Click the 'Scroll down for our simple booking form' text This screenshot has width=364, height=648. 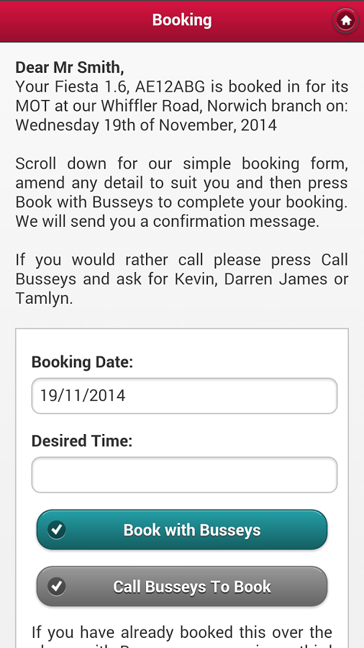click(182, 163)
